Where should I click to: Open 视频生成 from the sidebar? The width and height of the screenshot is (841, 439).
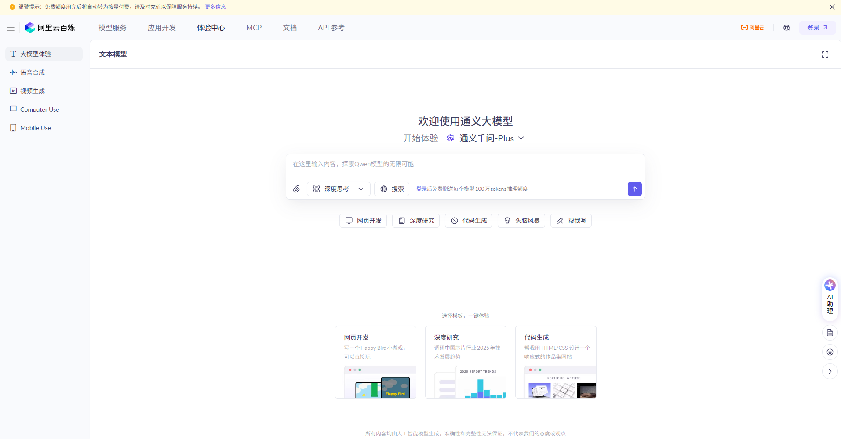(33, 91)
